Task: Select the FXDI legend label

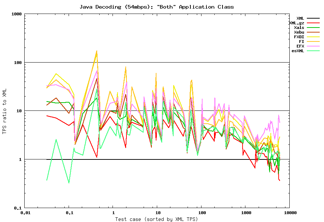Action: point(299,37)
